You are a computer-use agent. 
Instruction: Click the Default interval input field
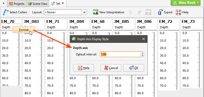tap(121, 54)
